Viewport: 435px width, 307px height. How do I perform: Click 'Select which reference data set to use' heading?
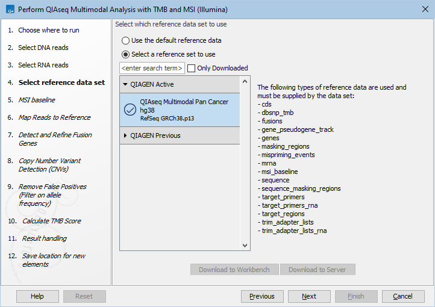point(171,24)
